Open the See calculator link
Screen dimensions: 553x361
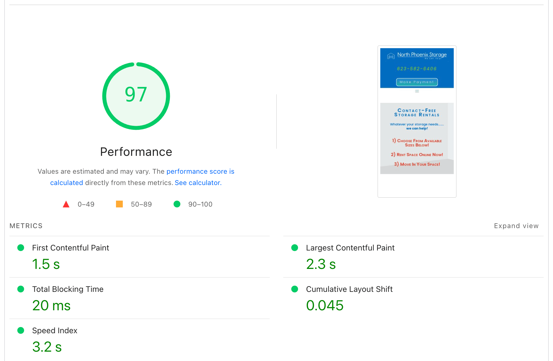tap(198, 183)
